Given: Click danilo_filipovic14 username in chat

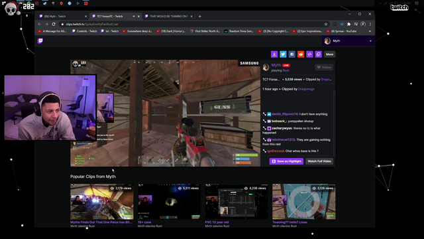Looking at the screenshot, I should 284,114.
